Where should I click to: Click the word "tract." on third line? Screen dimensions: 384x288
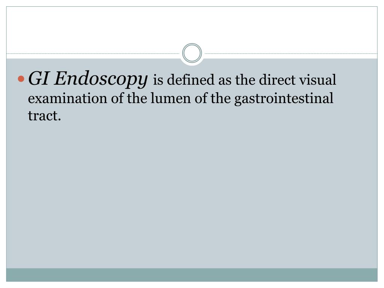click(x=44, y=115)
